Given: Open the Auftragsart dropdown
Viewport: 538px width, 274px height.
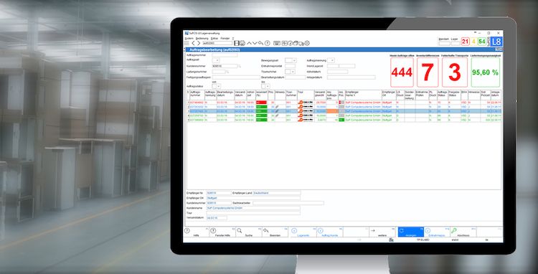Looking at the screenshot, I should click(x=216, y=60).
